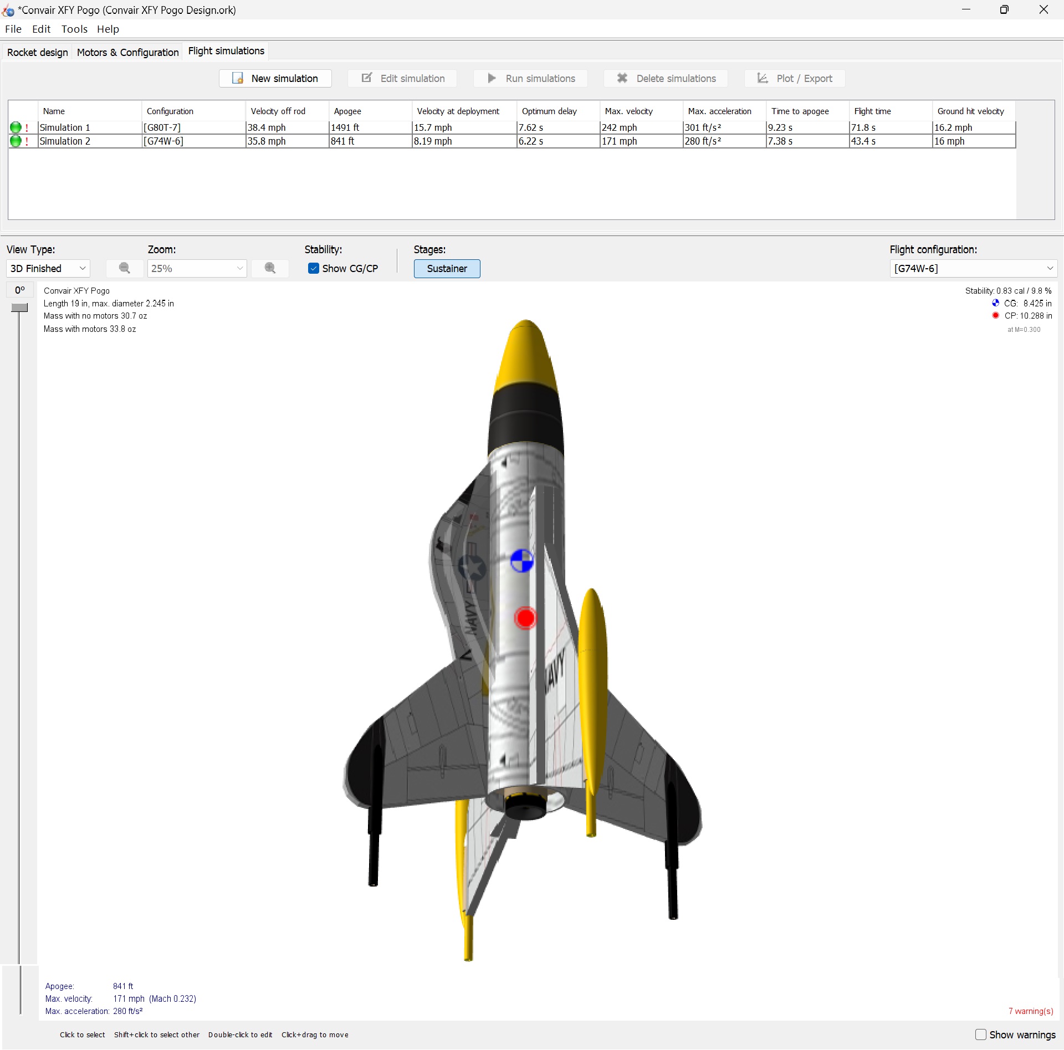Click the 0° rotation reset button
This screenshot has width=1064, height=1050.
[20, 290]
